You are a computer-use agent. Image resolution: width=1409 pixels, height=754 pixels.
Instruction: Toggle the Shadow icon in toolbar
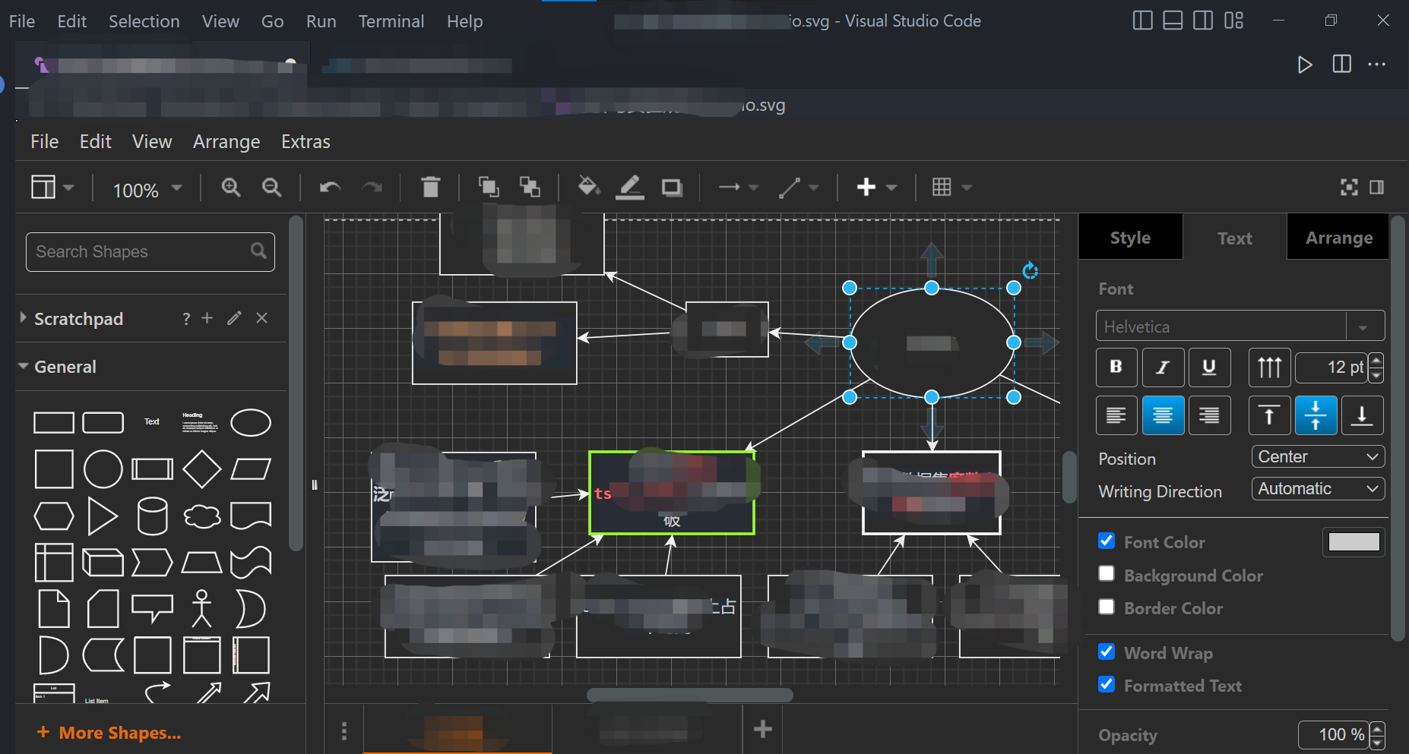[672, 187]
